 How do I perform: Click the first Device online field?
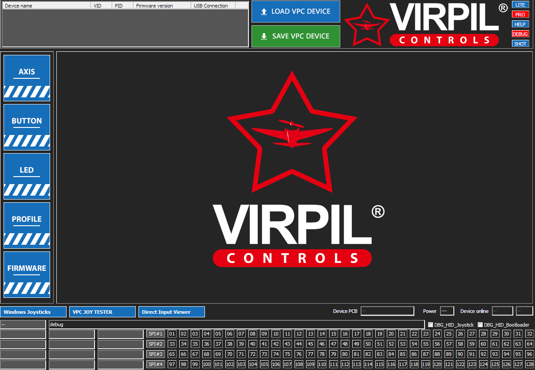tap(503, 311)
